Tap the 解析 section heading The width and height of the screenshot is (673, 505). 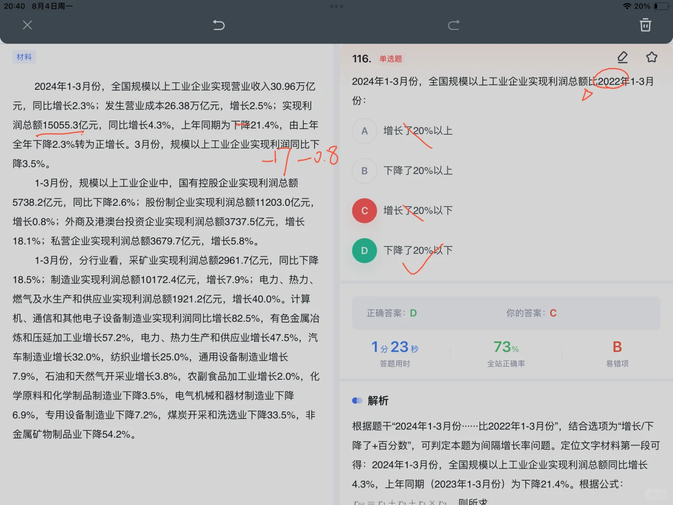378,401
